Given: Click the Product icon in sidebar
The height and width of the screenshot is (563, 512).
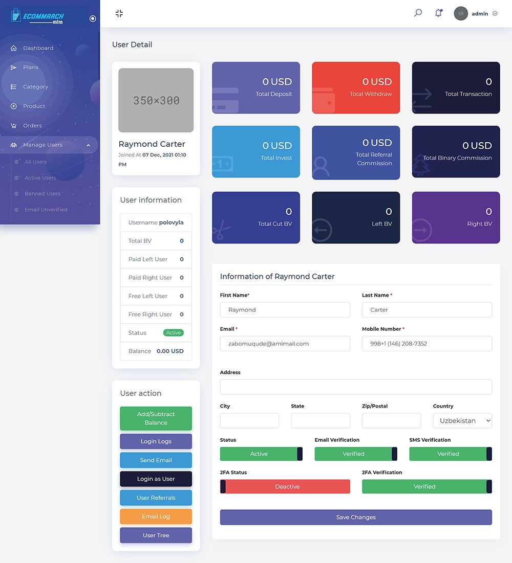Looking at the screenshot, I should click(14, 106).
